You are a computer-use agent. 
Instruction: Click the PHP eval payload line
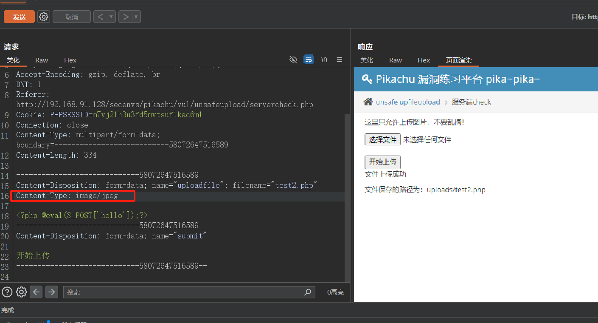[82, 215]
